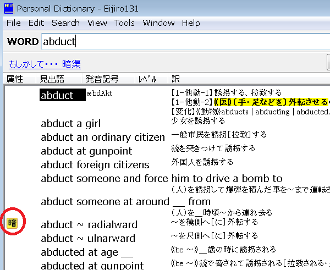
Task: Select the 'abduct a girl' entry
Action: click(71, 124)
